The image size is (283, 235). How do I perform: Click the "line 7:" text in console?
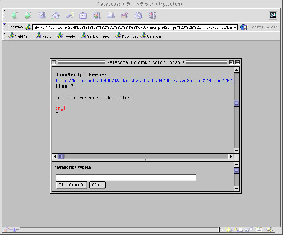(66, 86)
